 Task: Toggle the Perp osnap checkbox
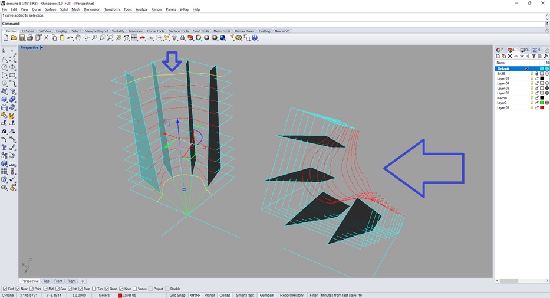point(81,289)
